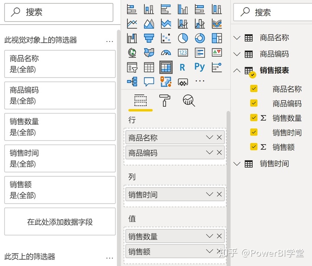
Task: Open the 销售额 filter card
Action: tap(60, 190)
